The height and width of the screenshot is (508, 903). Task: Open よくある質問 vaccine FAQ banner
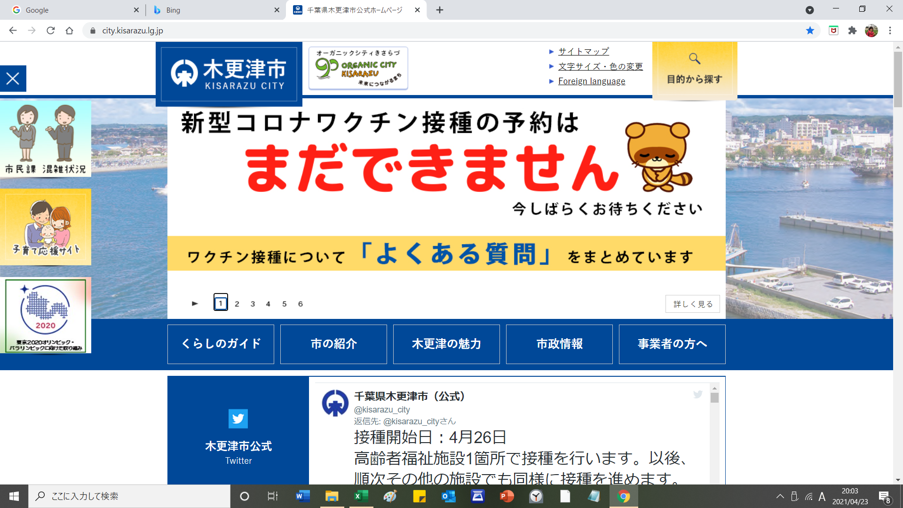point(446,254)
